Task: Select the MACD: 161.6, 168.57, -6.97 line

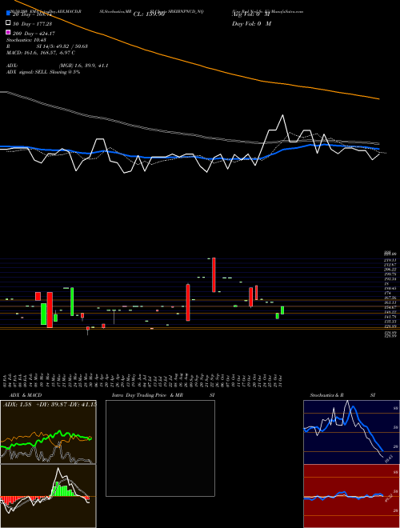Action: coord(41,53)
